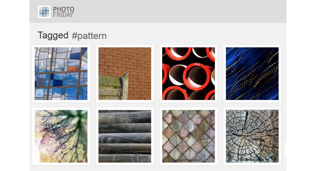
Task: Click the small white tab at right edge
Action: click(286, 149)
